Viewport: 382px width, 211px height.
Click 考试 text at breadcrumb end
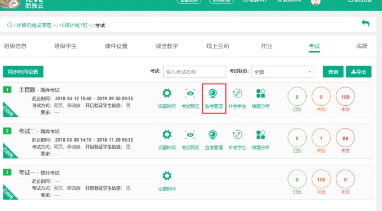click(x=100, y=25)
